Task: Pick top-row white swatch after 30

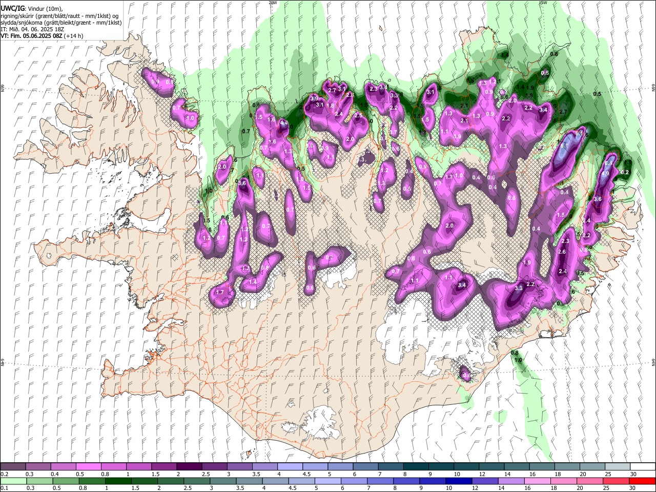Action: 642,467
